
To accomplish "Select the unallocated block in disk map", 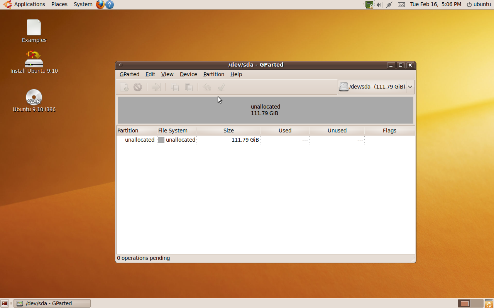I will 266,110.
